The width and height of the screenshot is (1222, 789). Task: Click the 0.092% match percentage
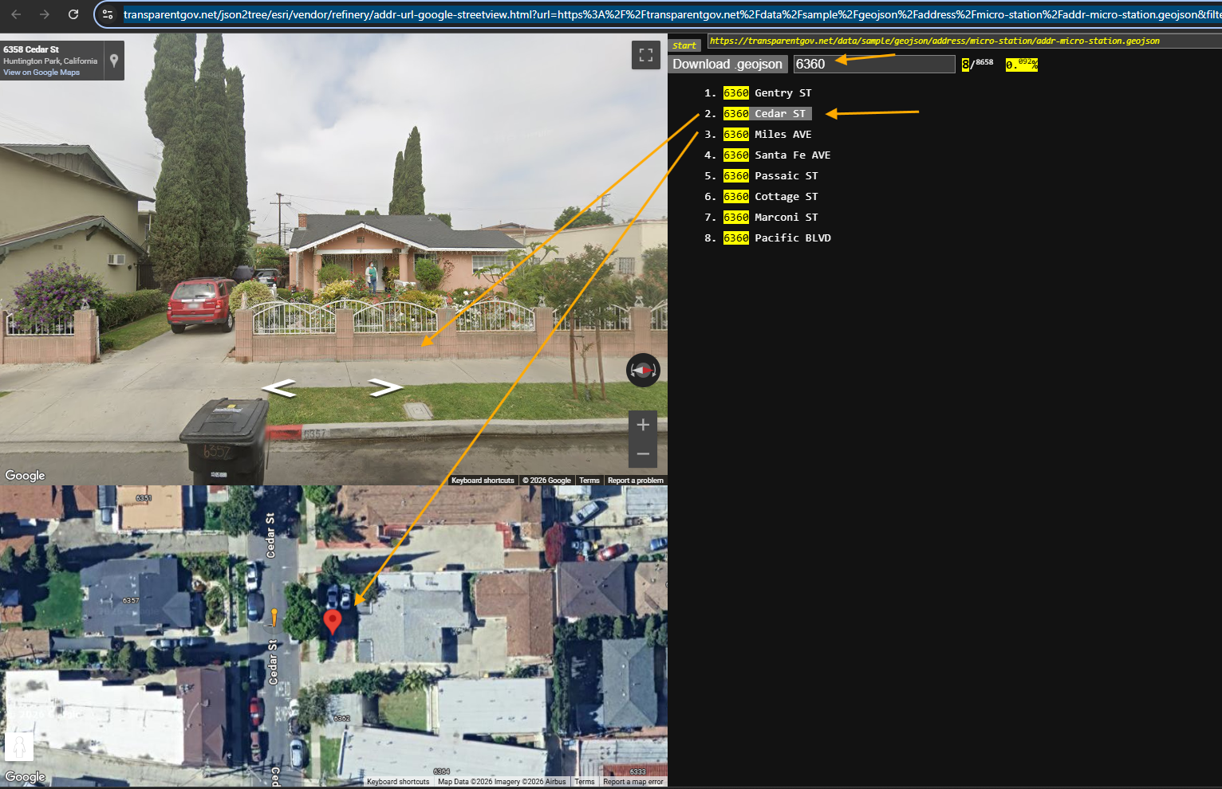pos(1021,65)
